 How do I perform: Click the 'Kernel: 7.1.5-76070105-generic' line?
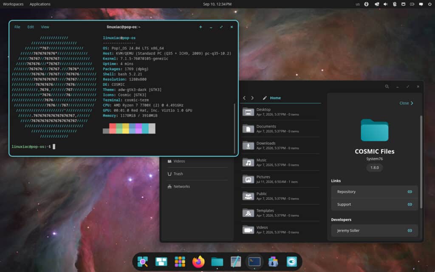click(x=136, y=59)
